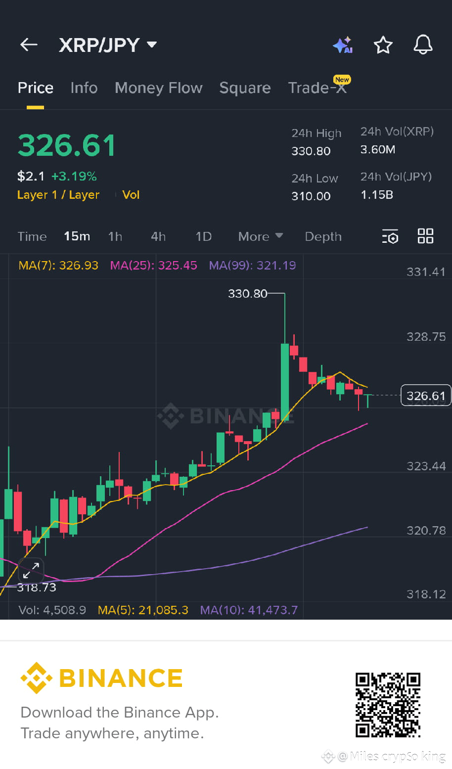This screenshot has height=769, width=452.
Task: Open the chart layout grid icon
Action: (425, 236)
